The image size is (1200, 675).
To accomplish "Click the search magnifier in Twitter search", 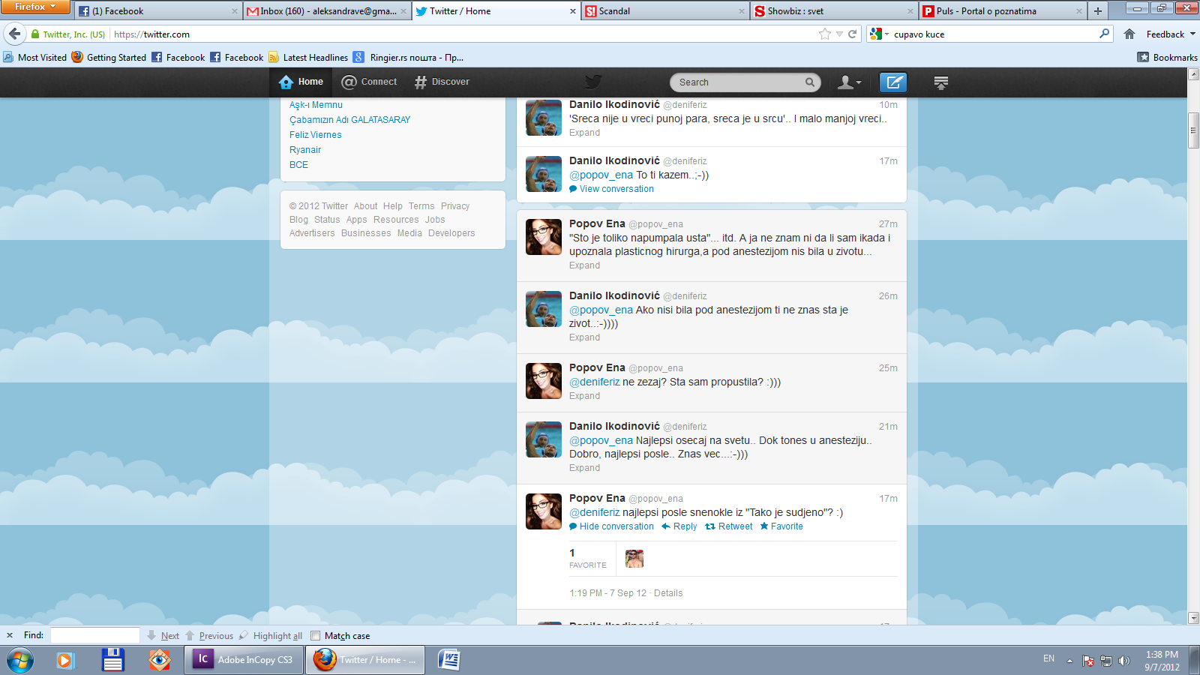I will point(810,82).
